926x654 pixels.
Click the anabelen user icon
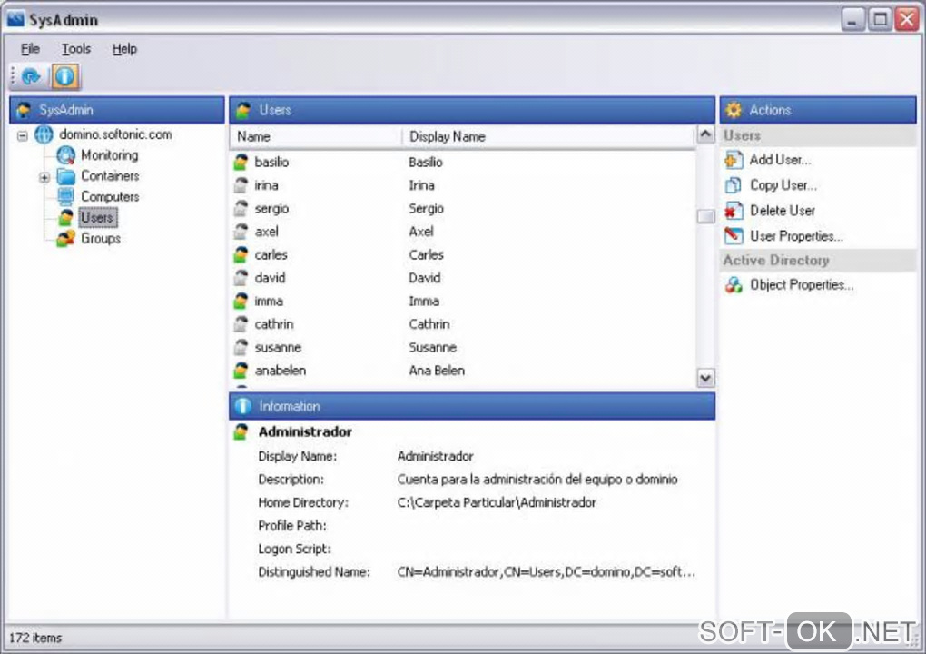tap(241, 371)
